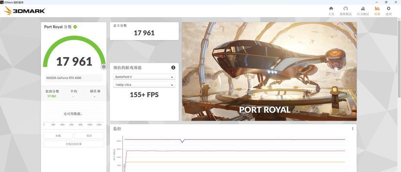Image resolution: width=401 pixels, height=172 pixels.
Task: Click the 您的分数 value 17 961
Action: (x=52, y=96)
